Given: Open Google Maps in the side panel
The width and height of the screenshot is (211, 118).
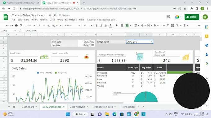Looking at the screenshot, I should tap(207, 64).
